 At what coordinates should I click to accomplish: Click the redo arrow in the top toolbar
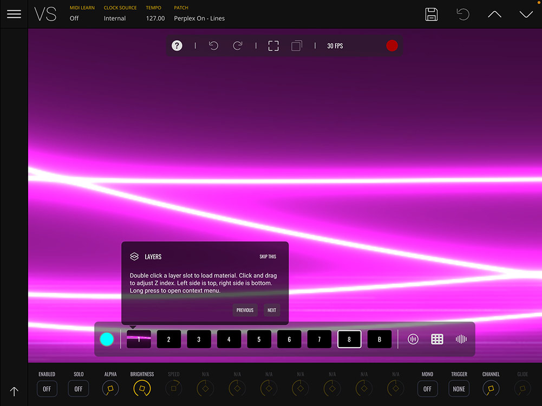pyautogui.click(x=238, y=46)
